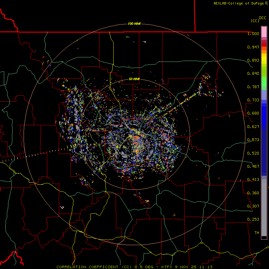The image size is (269, 269).
Task: Click the 50 NMI range ring label
Action: coord(134,79)
